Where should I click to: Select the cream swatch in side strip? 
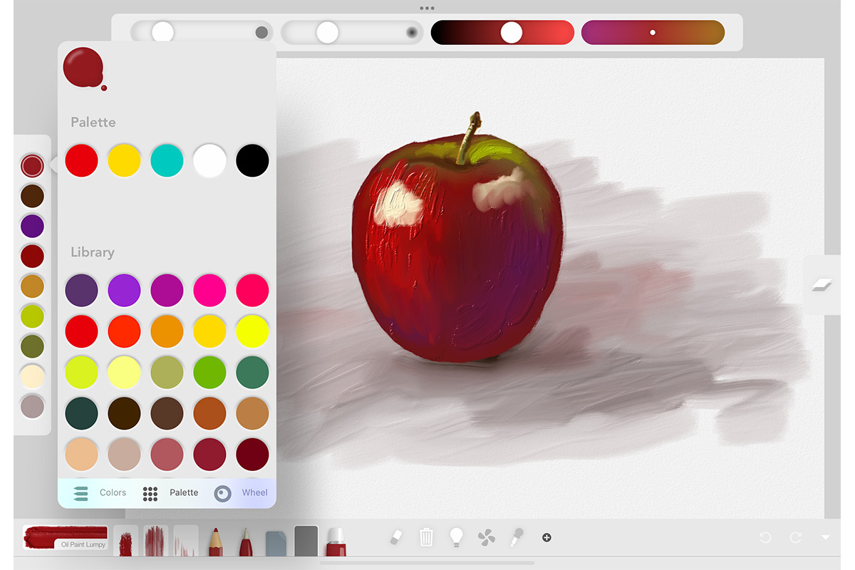[32, 376]
